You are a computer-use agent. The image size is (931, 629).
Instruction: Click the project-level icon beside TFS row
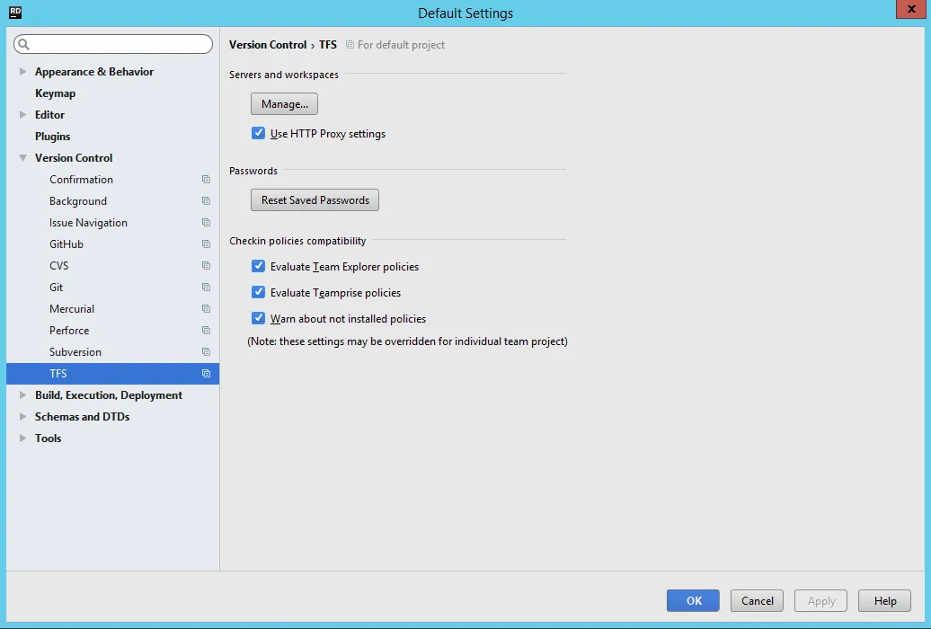(x=206, y=374)
